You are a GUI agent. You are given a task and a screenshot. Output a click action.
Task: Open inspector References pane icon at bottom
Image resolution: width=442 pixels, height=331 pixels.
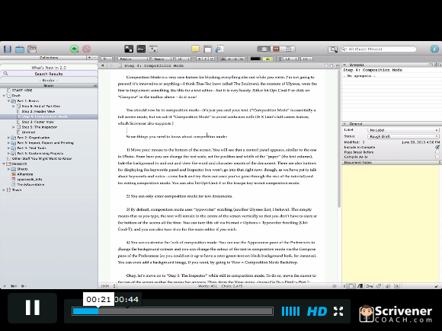[360, 286]
